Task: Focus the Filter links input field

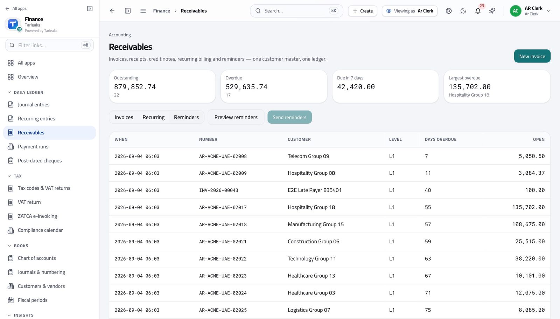Action: (49, 45)
